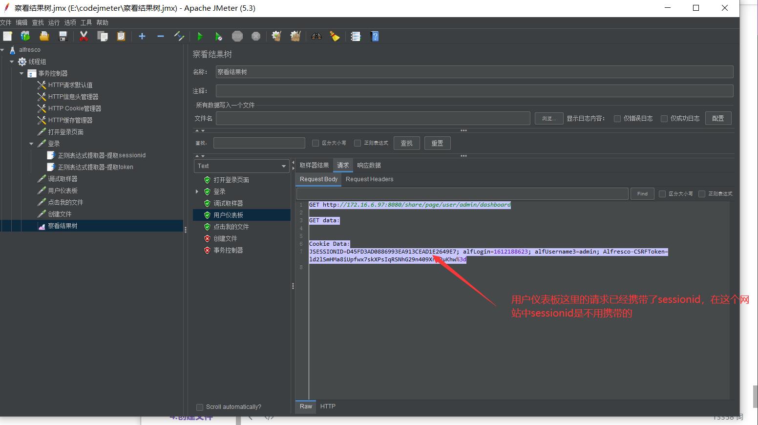
Task: Open the Text renderer dropdown
Action: tap(241, 166)
